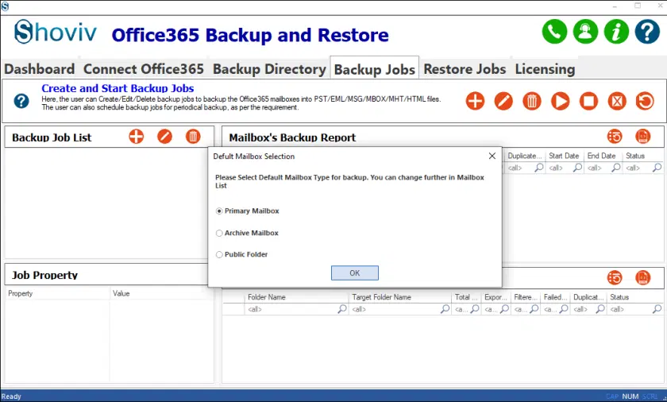Click export report icon in Mailbox's Backup Report header
667x402 pixels.
tap(642, 137)
